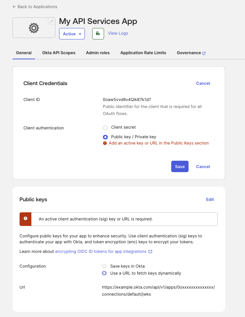The width and height of the screenshot is (245, 317).
Task: Click the gear app logo thumbnail
Action: pos(34,28)
